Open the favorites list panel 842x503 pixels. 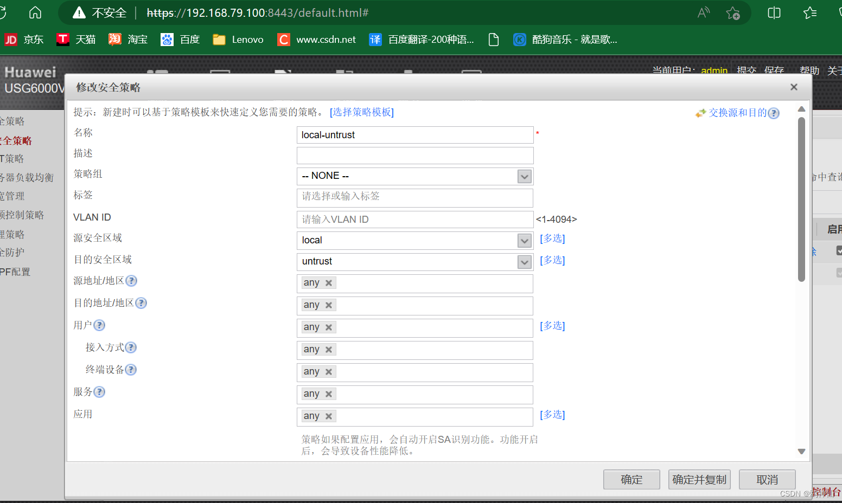(x=810, y=12)
